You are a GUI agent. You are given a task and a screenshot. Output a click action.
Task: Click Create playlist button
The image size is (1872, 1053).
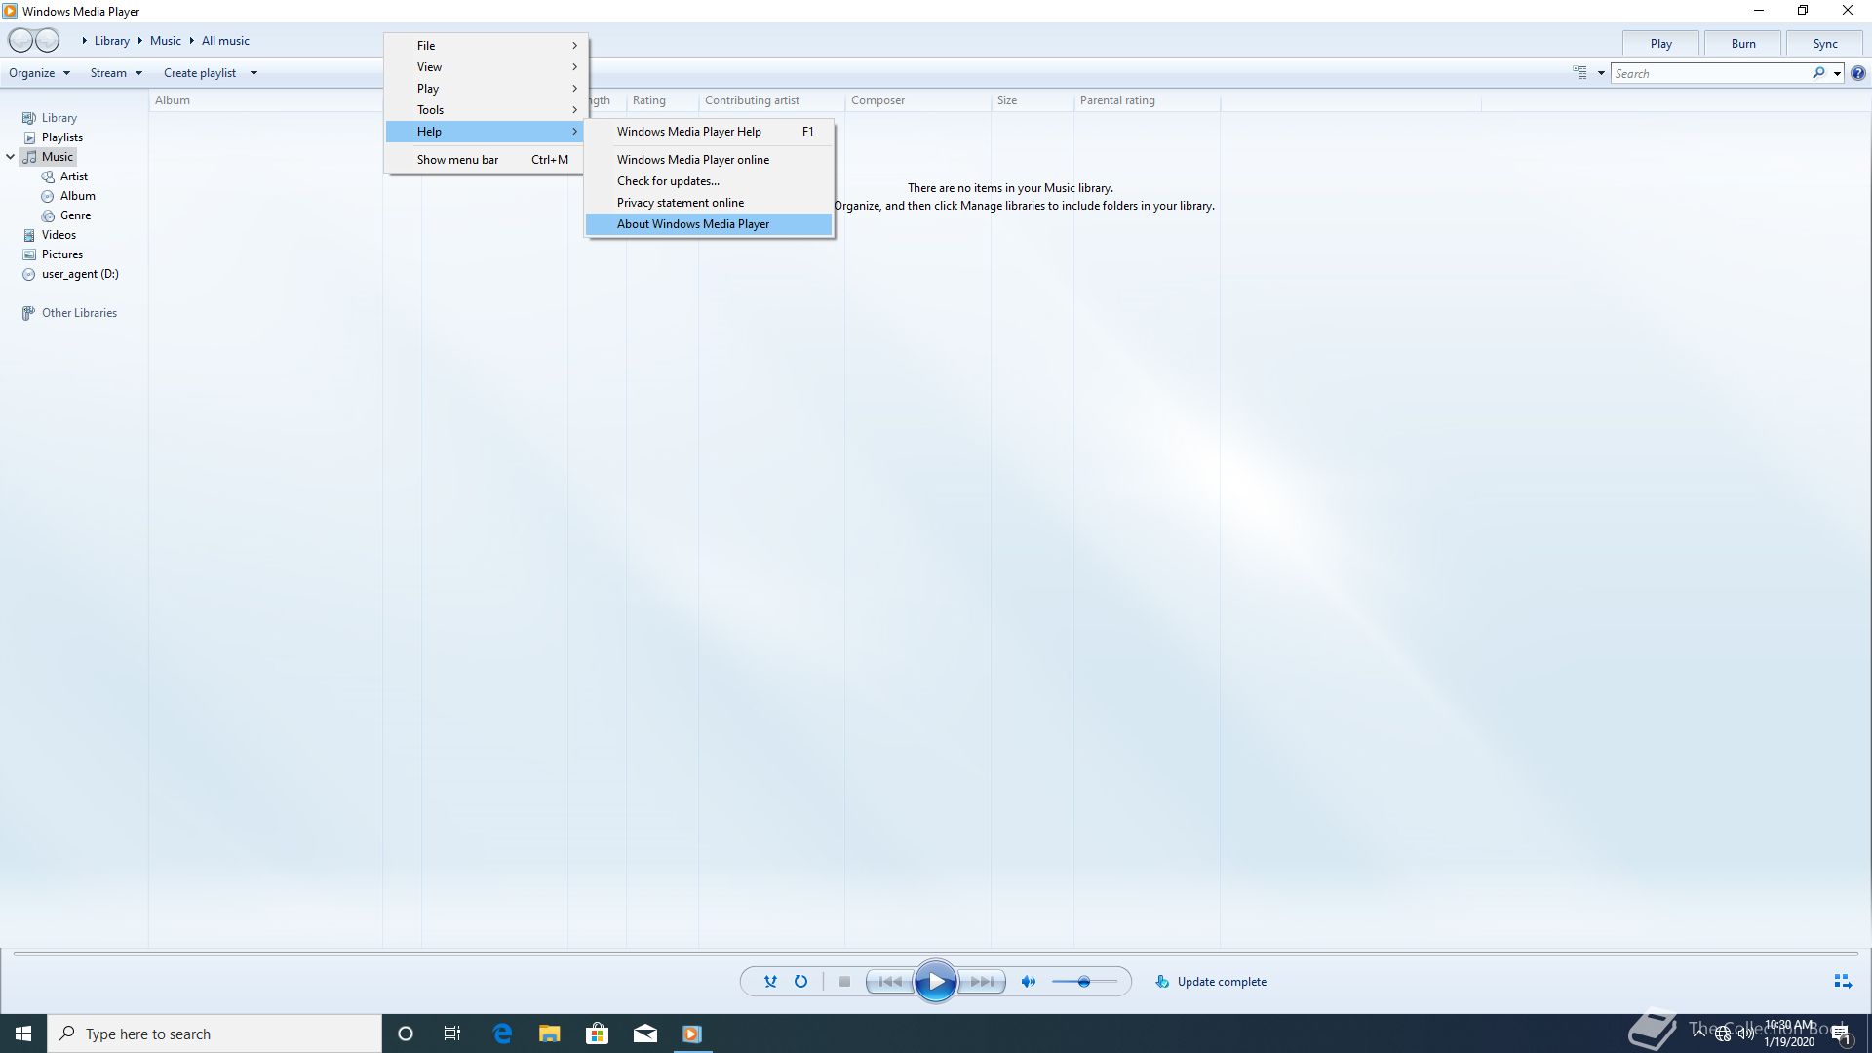pyautogui.click(x=200, y=73)
